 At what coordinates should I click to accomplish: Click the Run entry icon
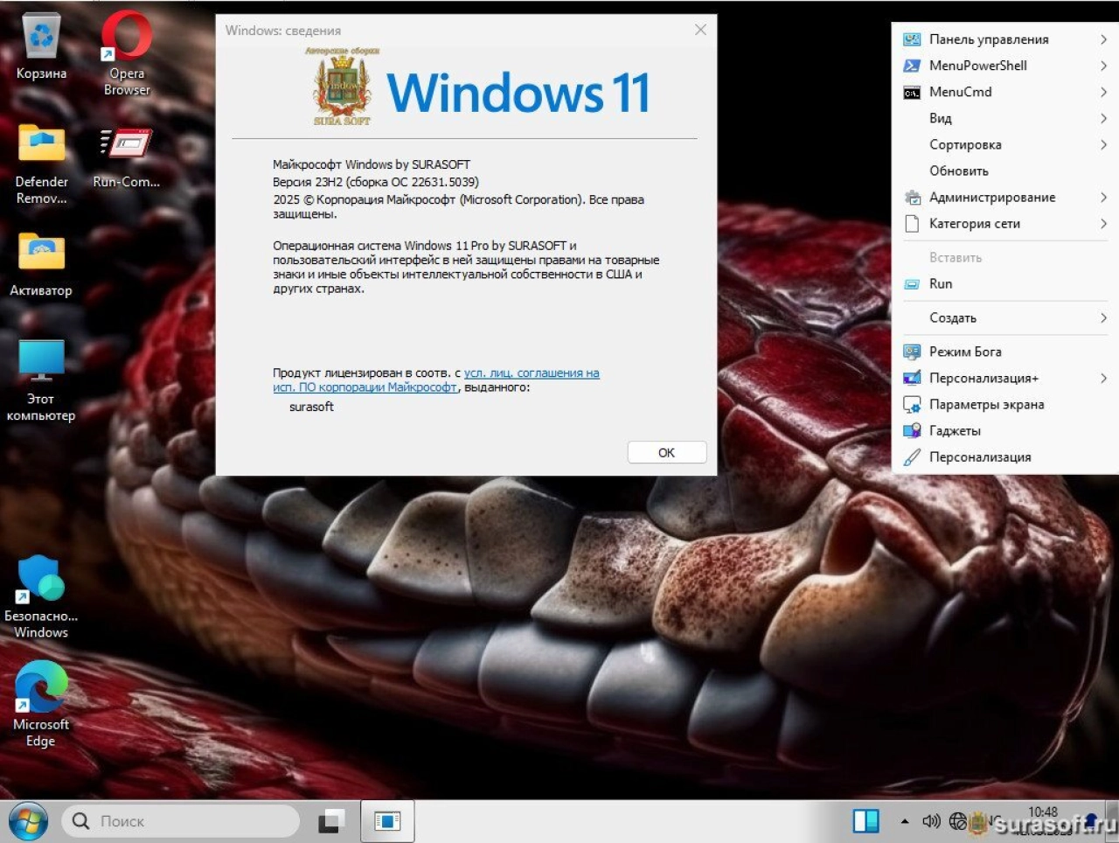[912, 284]
